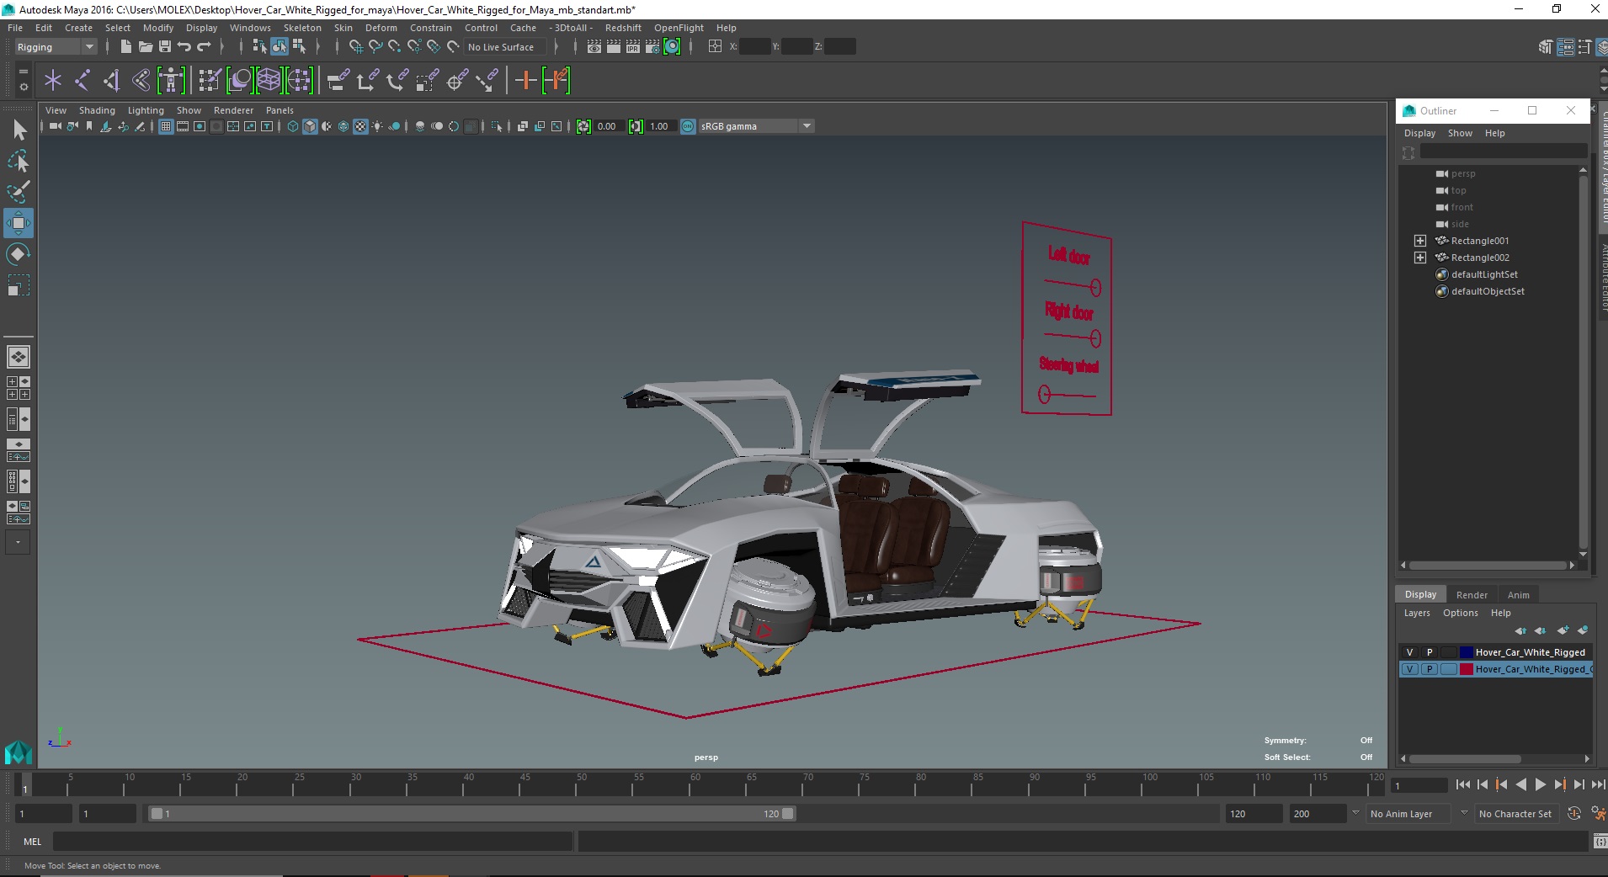Toggle playback P of Hover_Car_White_Rigged layer

[x=1430, y=652]
